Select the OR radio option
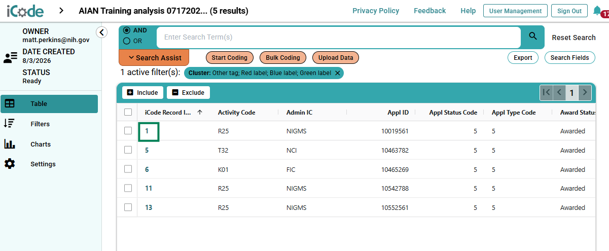The image size is (609, 251). (x=127, y=41)
